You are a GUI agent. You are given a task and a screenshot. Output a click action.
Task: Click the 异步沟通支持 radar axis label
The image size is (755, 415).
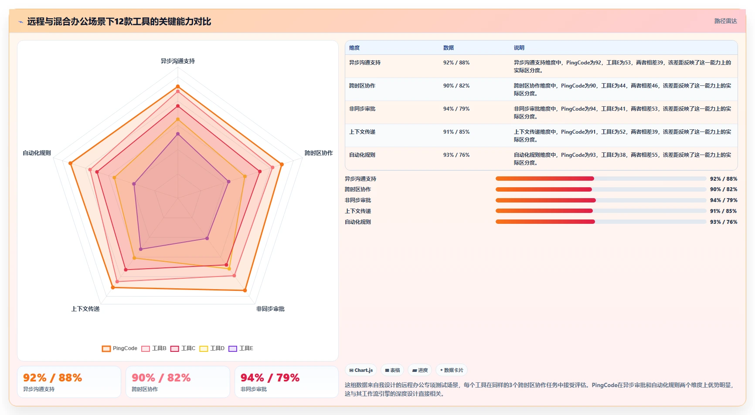tap(178, 61)
